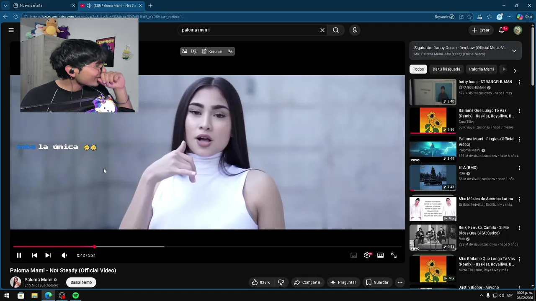Open the Edge favorites list icon
This screenshot has height=301, width=536.
pos(490,17)
